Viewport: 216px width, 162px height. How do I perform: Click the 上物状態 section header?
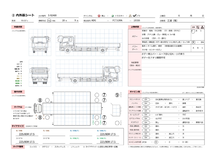pos(135,27)
